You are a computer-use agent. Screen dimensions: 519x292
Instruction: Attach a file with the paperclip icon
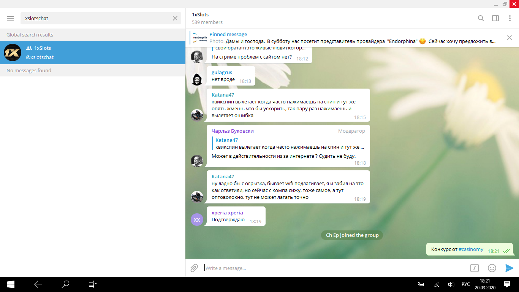click(x=194, y=268)
